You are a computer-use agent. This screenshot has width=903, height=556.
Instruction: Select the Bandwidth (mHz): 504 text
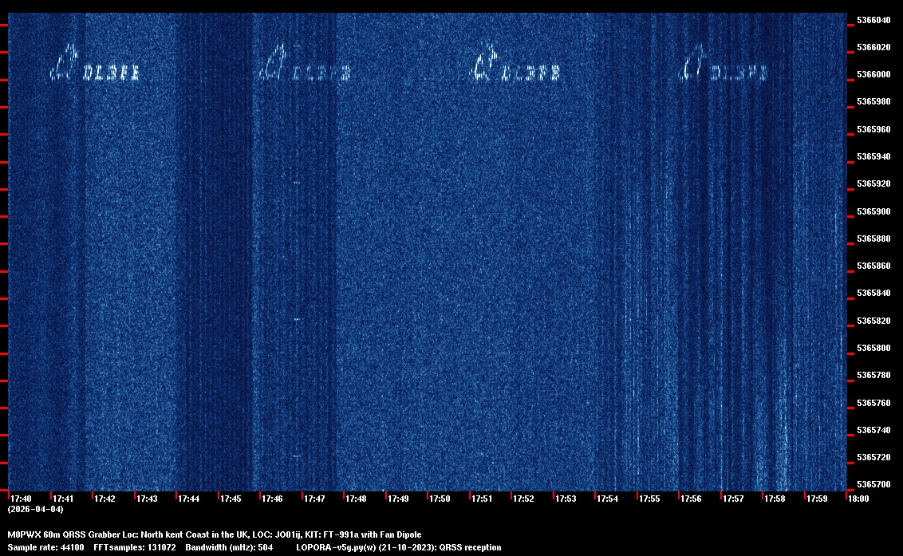click(x=229, y=547)
